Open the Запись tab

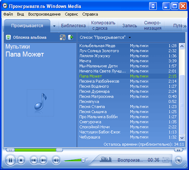pyautogui.click(x=130, y=26)
